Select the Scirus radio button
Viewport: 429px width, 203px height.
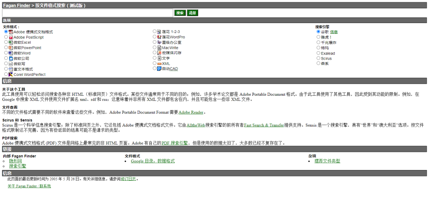[x=318, y=58]
